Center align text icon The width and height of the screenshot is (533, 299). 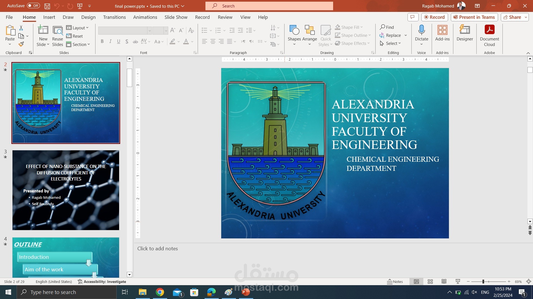point(213,42)
